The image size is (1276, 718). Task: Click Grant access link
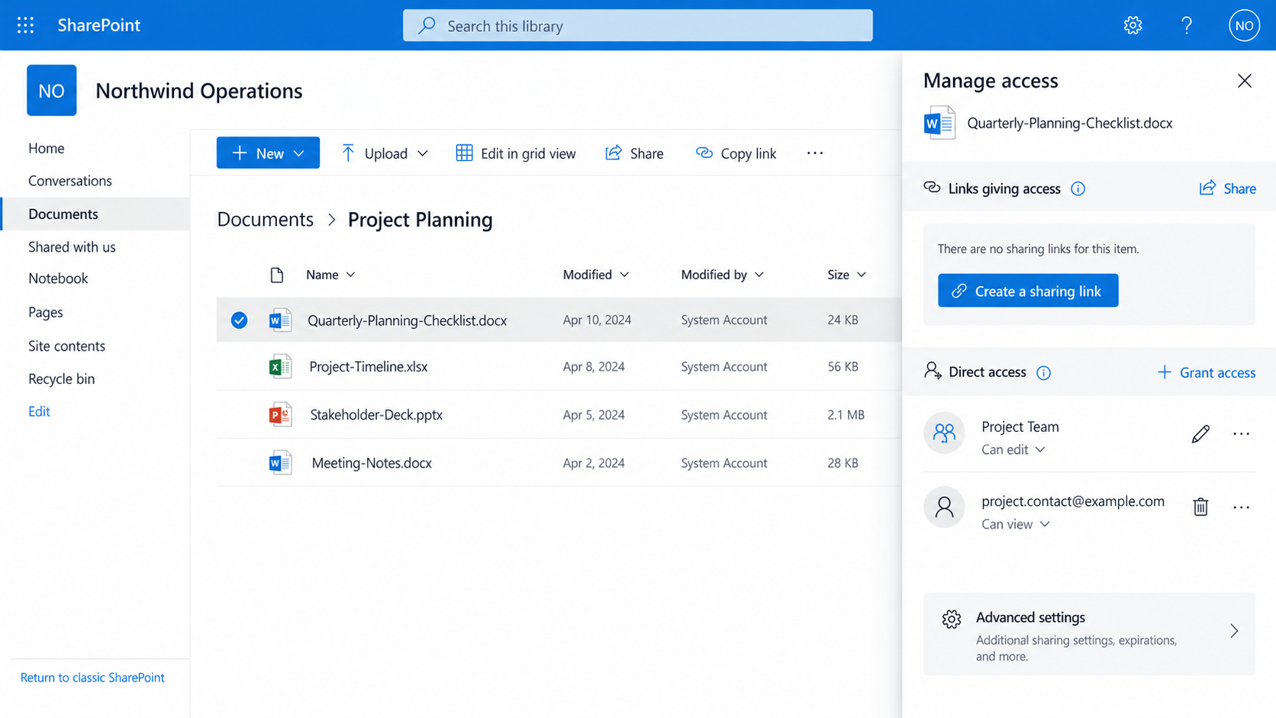1207,372
